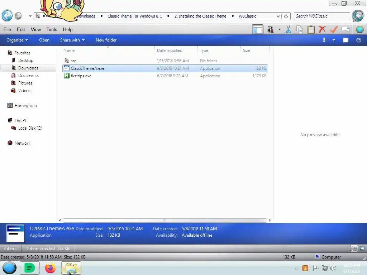Viewport: 367px width, 275px height.
Task: Click the orange checkmark Properties icon
Action: pyautogui.click(x=334, y=29)
